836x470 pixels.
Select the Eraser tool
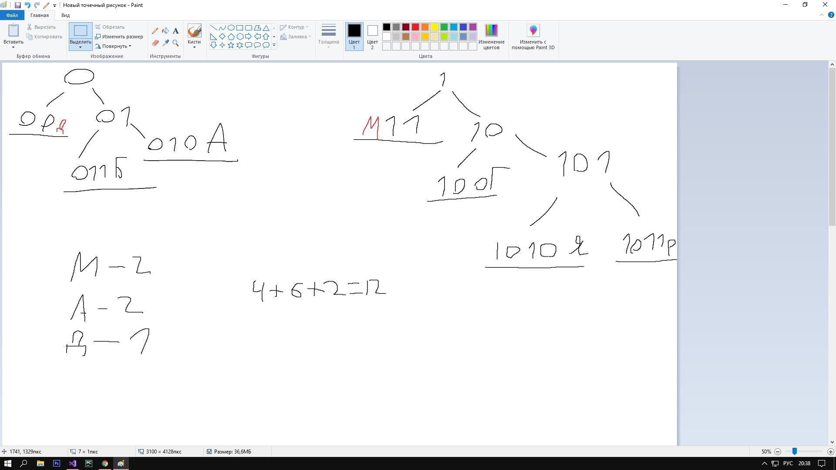tap(155, 43)
